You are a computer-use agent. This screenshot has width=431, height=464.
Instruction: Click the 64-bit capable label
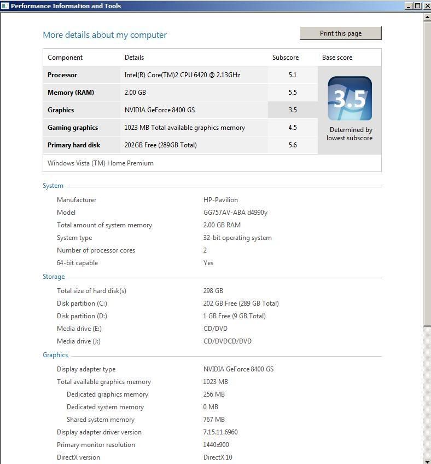coord(77,263)
